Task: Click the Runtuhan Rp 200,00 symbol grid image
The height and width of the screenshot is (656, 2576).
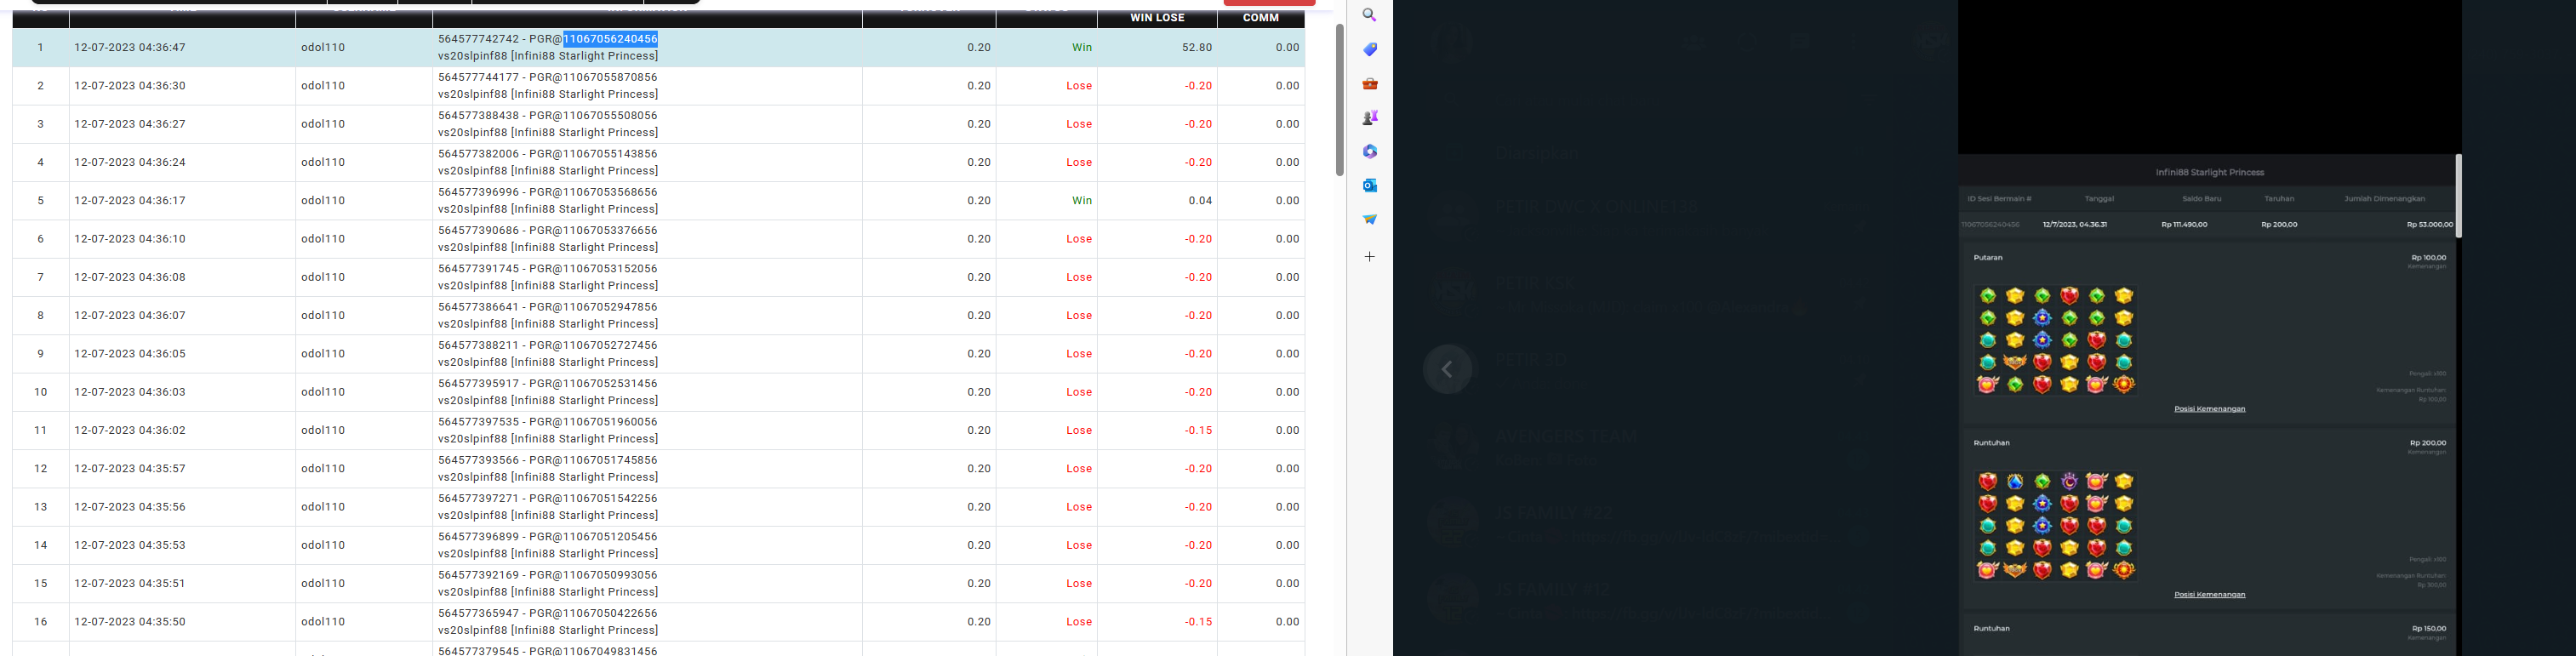Action: (x=2055, y=526)
